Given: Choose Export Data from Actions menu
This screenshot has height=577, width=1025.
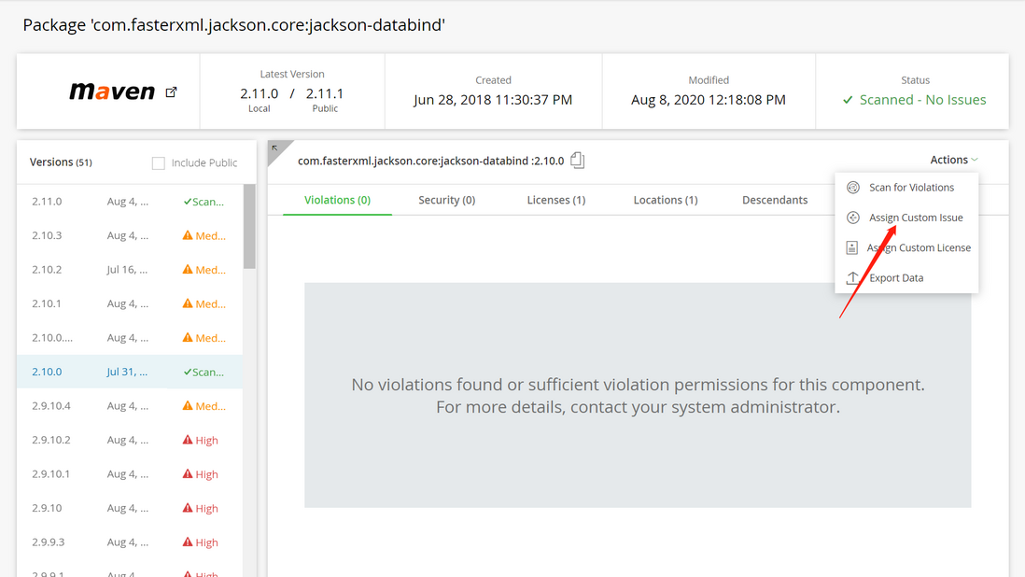Looking at the screenshot, I should [906, 277].
